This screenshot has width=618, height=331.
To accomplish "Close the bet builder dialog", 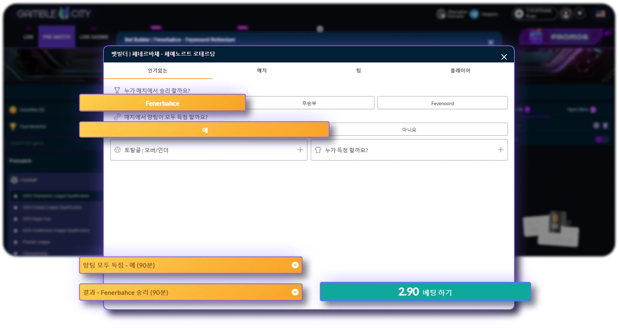I will click(504, 57).
